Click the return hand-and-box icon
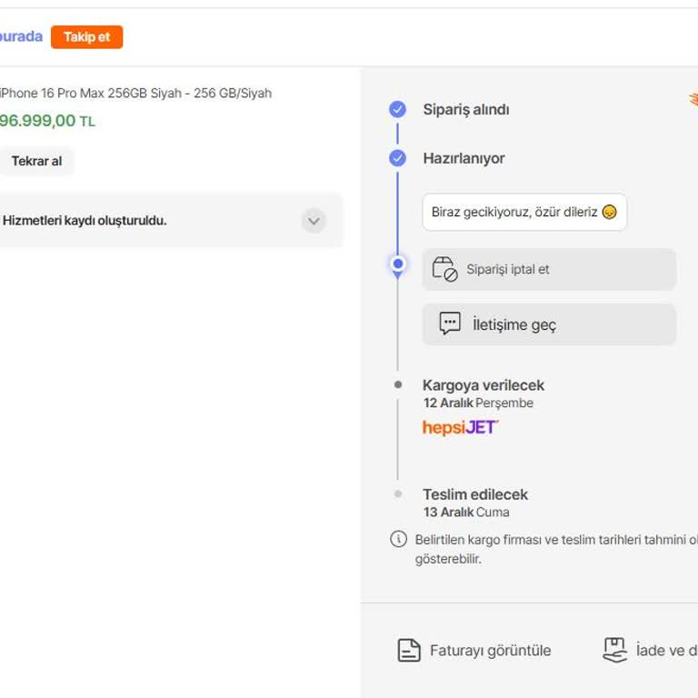 pos(615,650)
